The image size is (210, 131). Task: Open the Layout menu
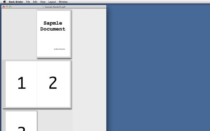(52, 2)
